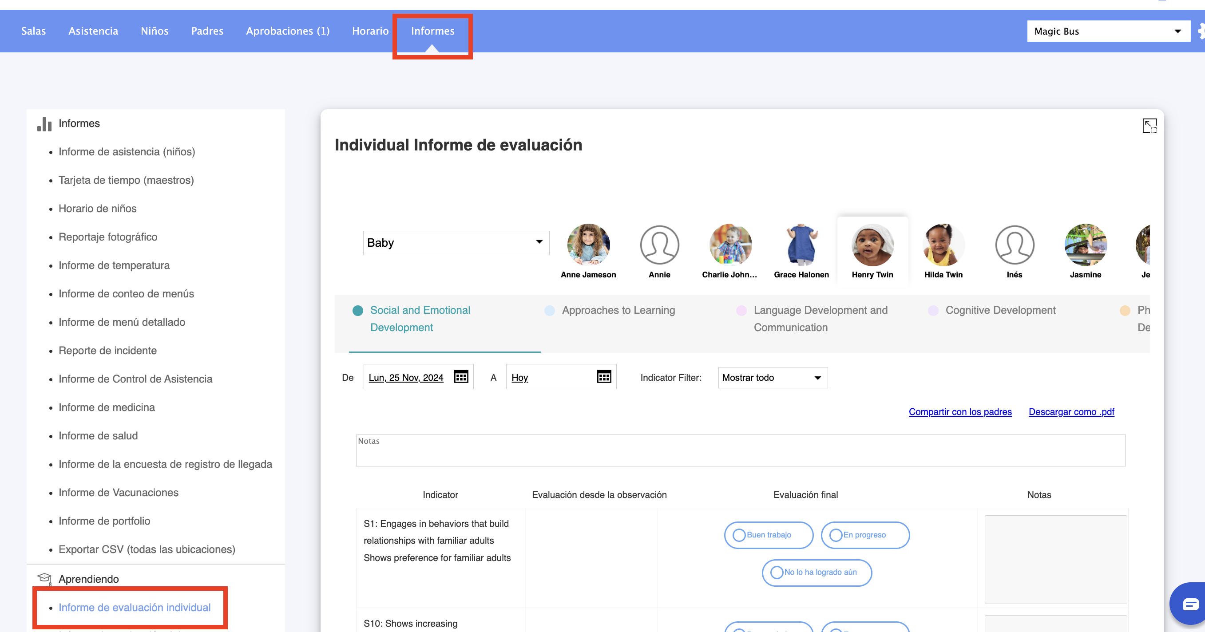1205x632 pixels.
Task: Click the expand-panel icon at top right
Action: point(1150,125)
